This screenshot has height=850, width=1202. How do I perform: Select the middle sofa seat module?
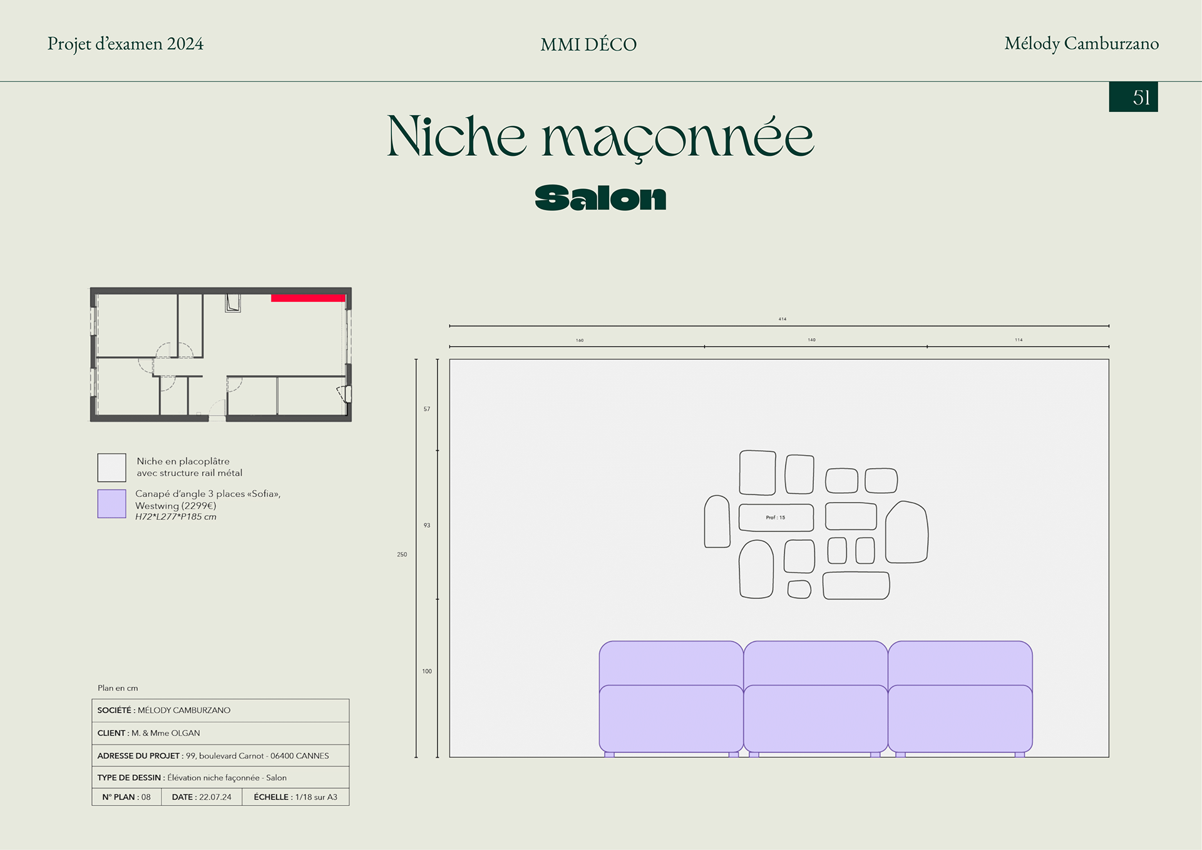coord(815,718)
